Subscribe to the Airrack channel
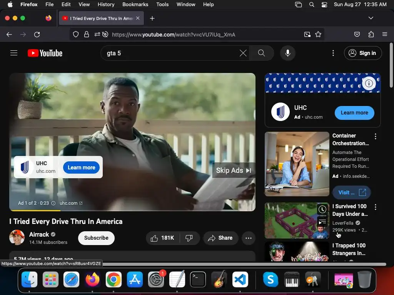Image resolution: width=394 pixels, height=295 pixels. point(96,238)
